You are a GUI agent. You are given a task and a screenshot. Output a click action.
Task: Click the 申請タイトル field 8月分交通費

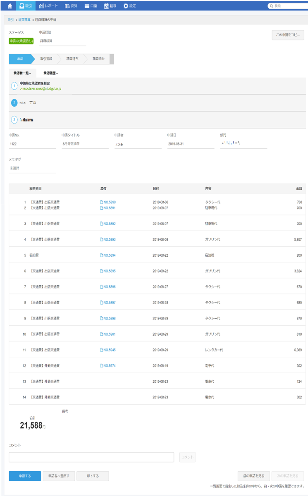(85, 145)
